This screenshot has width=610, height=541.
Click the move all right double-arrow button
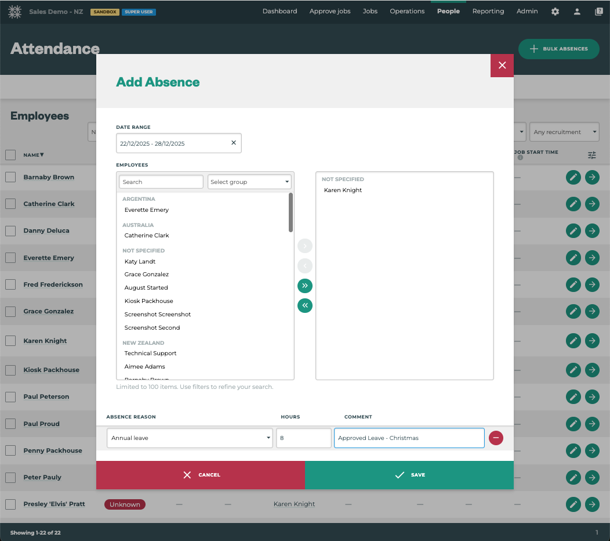pyautogui.click(x=305, y=286)
